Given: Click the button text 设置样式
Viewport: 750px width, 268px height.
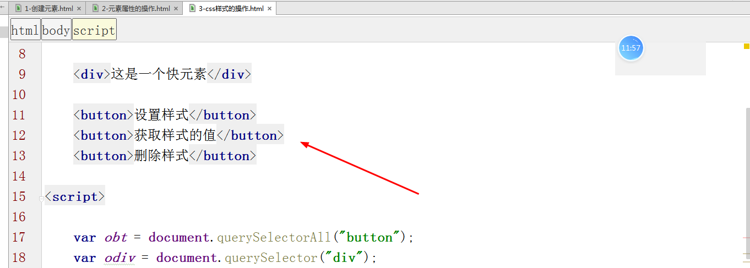Looking at the screenshot, I should click(162, 115).
